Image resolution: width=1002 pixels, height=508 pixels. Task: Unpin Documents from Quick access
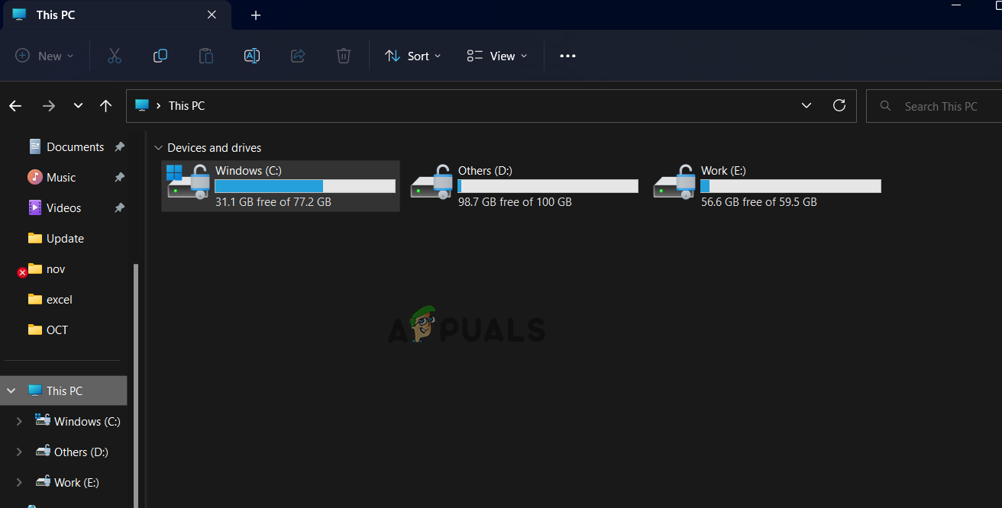pos(119,146)
